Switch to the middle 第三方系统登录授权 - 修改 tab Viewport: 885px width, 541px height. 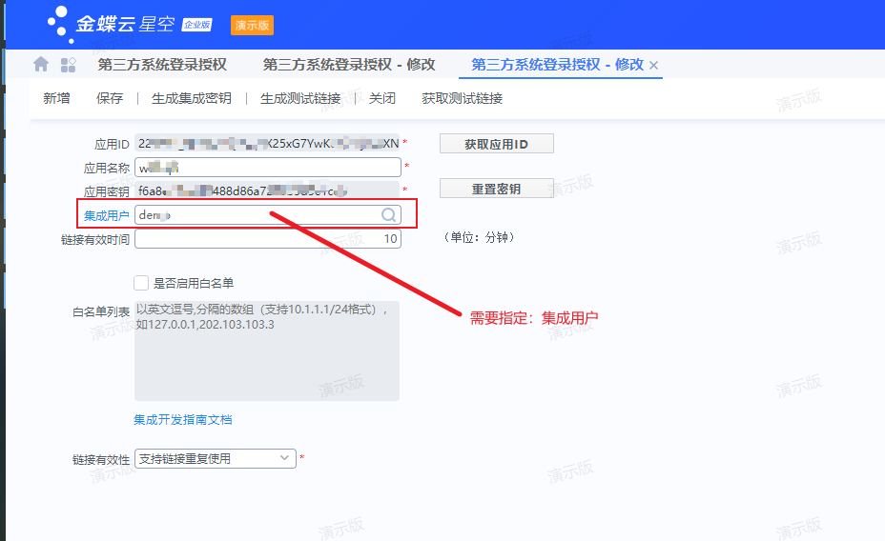coord(349,65)
